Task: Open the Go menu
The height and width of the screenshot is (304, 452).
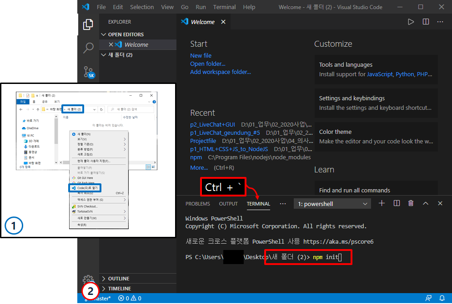Action: pos(185,7)
